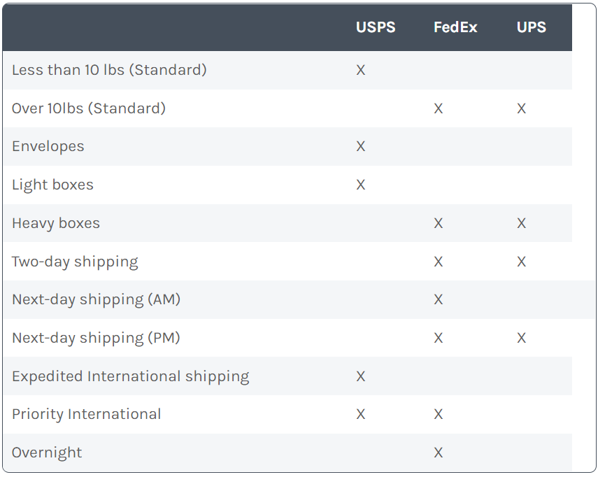Click the FedEx X mark for Overnight
Screen dimensions: 598x477
tap(439, 453)
